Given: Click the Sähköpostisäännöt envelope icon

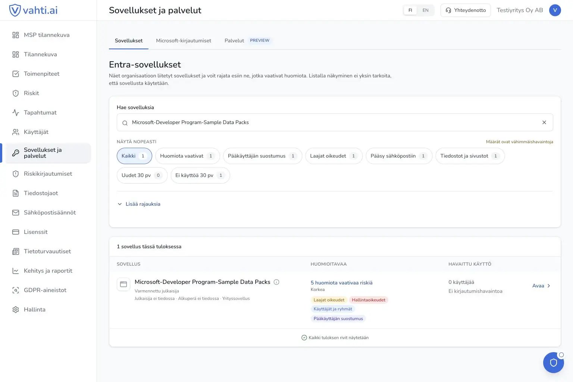Looking at the screenshot, I should coord(16,213).
